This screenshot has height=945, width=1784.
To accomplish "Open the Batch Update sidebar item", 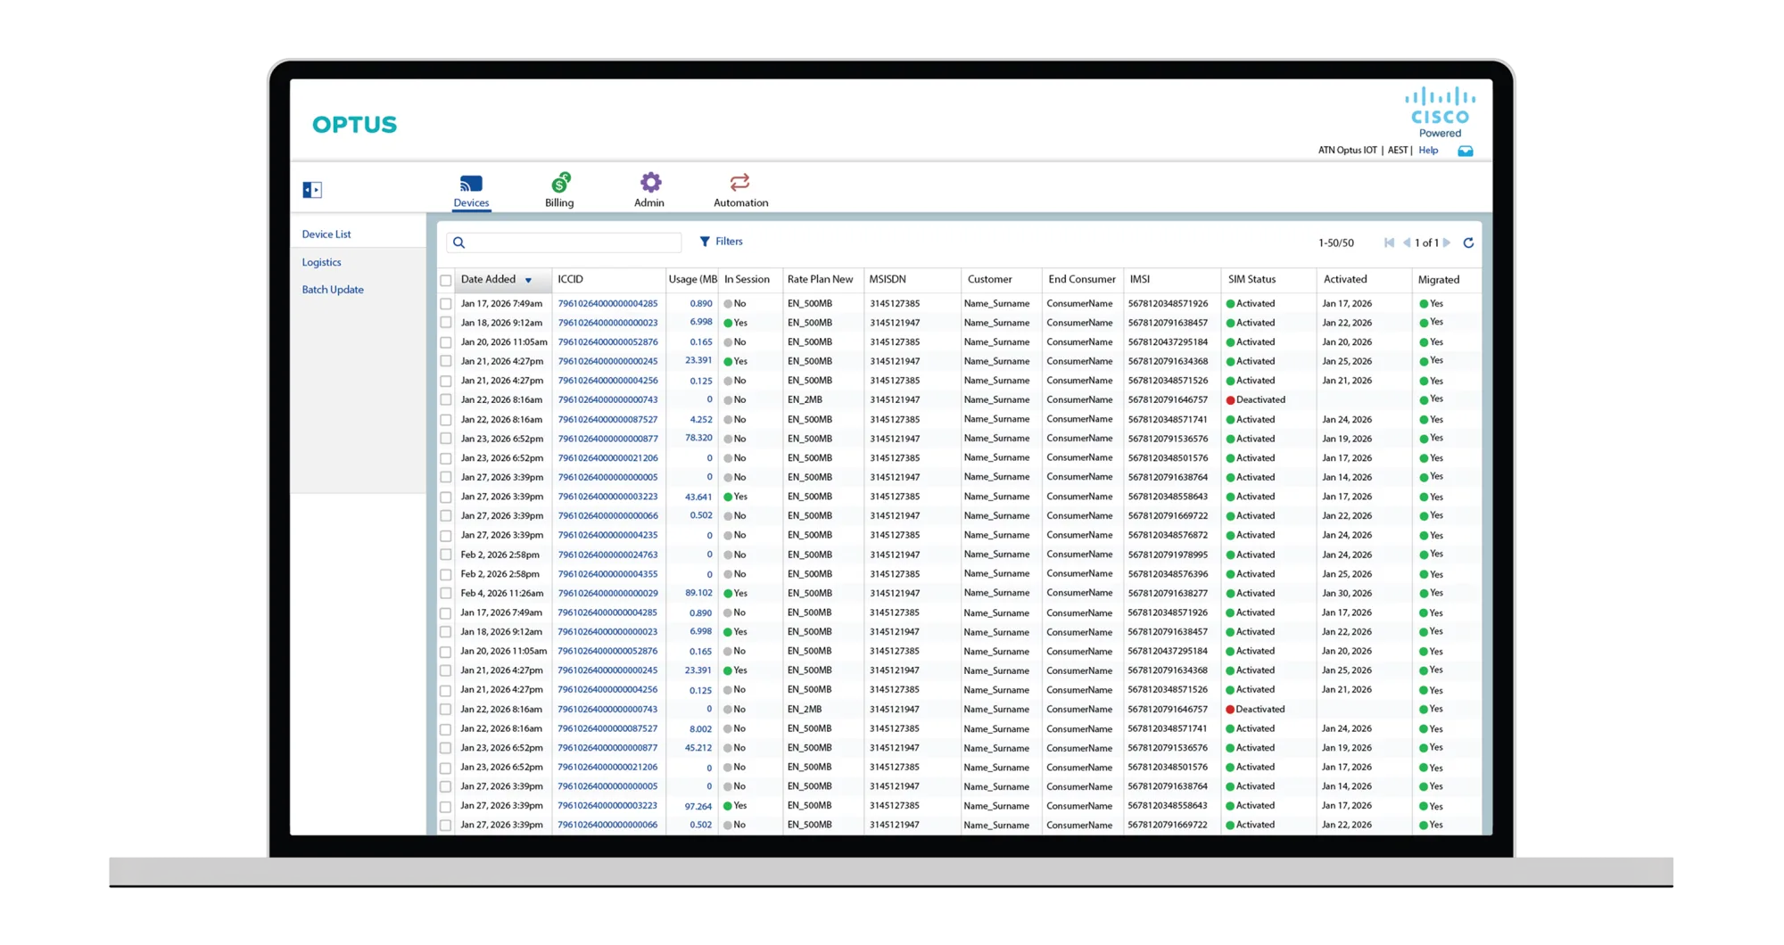I will (x=333, y=290).
